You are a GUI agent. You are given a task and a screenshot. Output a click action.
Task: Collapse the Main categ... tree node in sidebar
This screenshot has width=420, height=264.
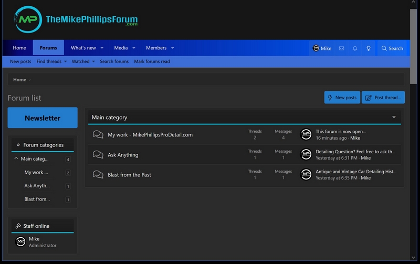coord(16,159)
